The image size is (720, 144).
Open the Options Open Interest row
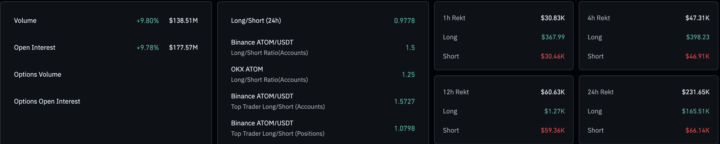point(47,102)
